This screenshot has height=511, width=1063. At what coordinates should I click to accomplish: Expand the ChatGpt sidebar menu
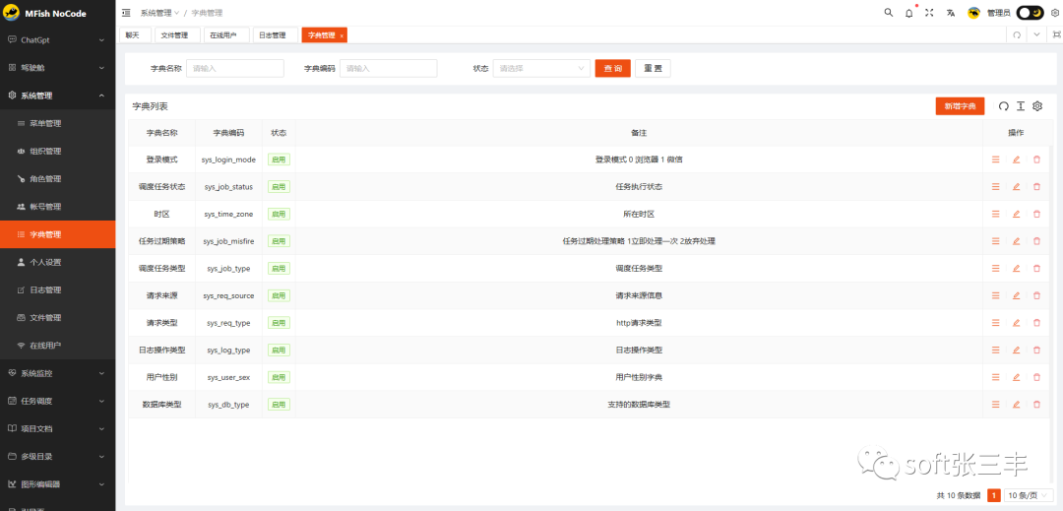(58, 40)
